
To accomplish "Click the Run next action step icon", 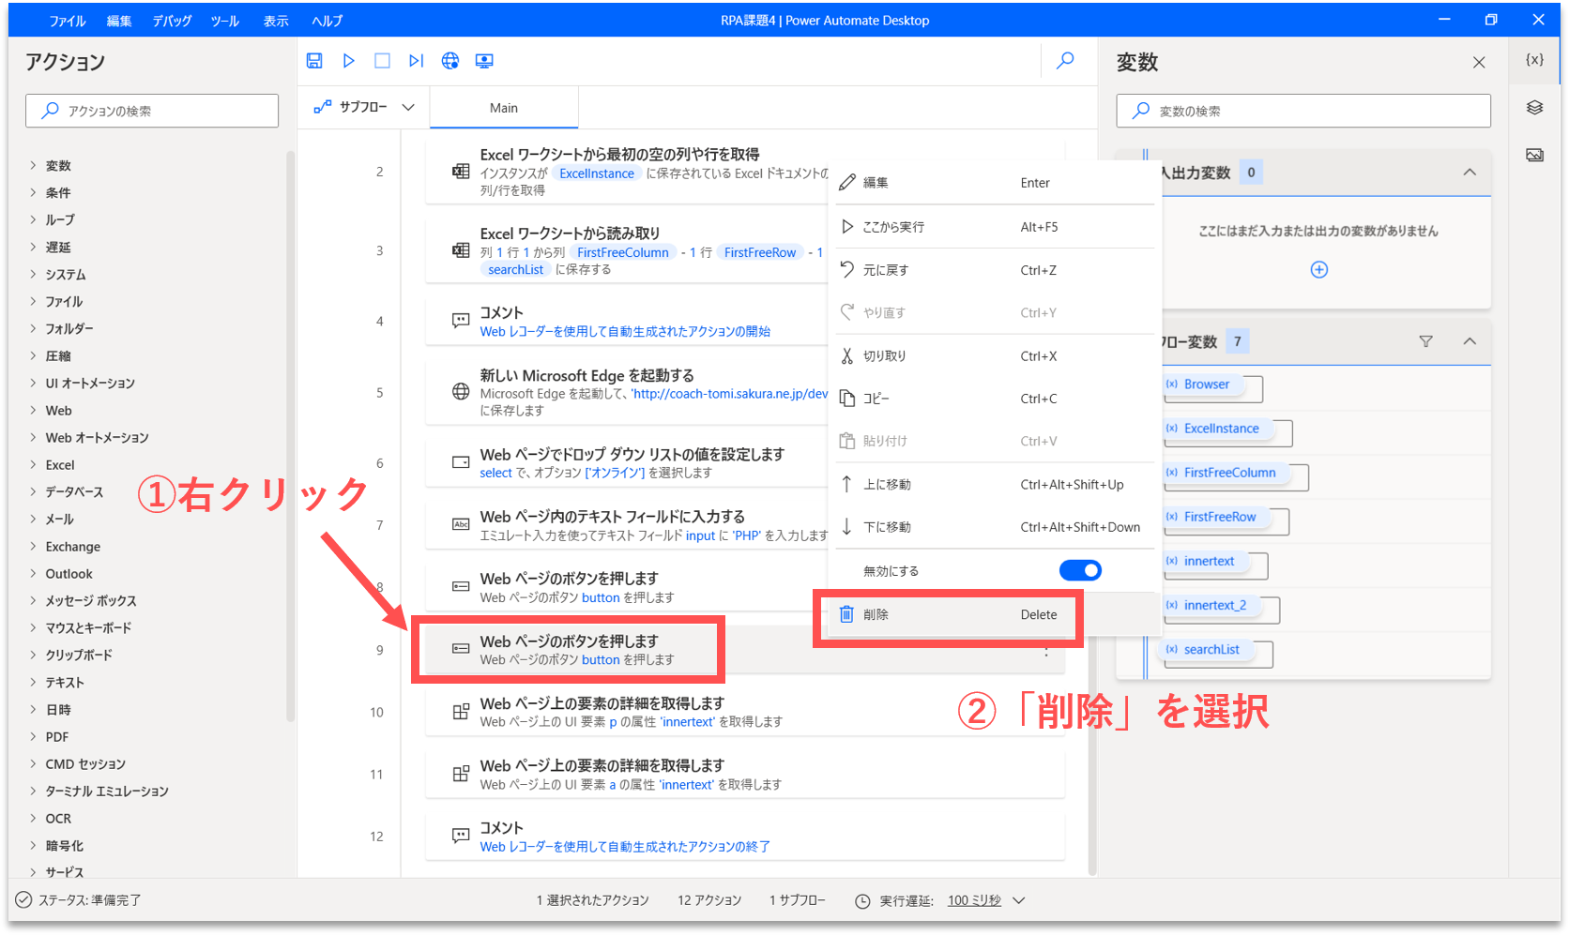I will (416, 61).
